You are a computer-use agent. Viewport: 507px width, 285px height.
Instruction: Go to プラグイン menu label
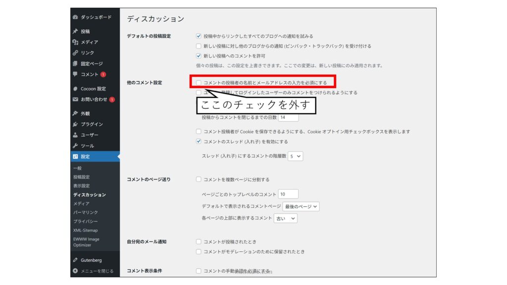coord(92,124)
